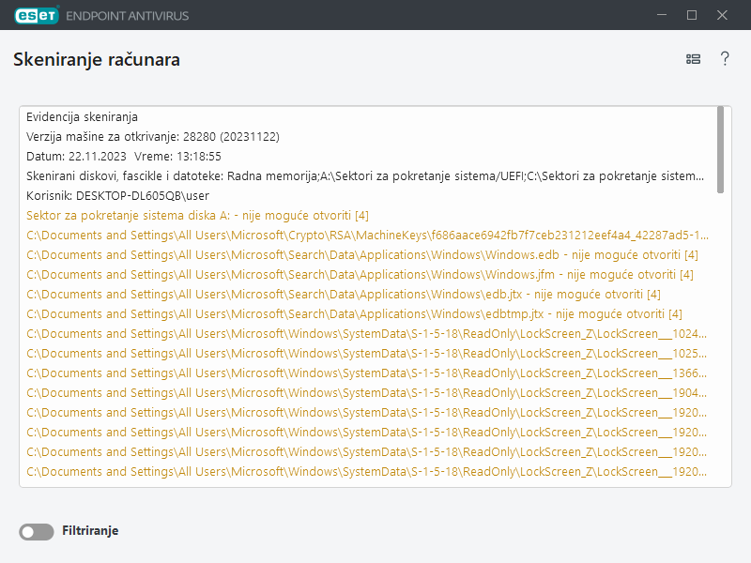Select the edb.jtx log row
751x563 pixels.
click(344, 294)
